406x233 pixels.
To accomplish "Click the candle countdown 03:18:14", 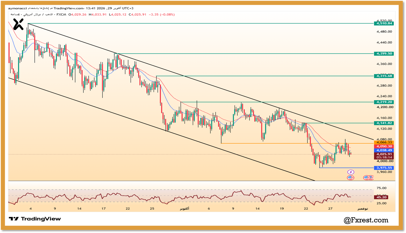I will point(384,157).
